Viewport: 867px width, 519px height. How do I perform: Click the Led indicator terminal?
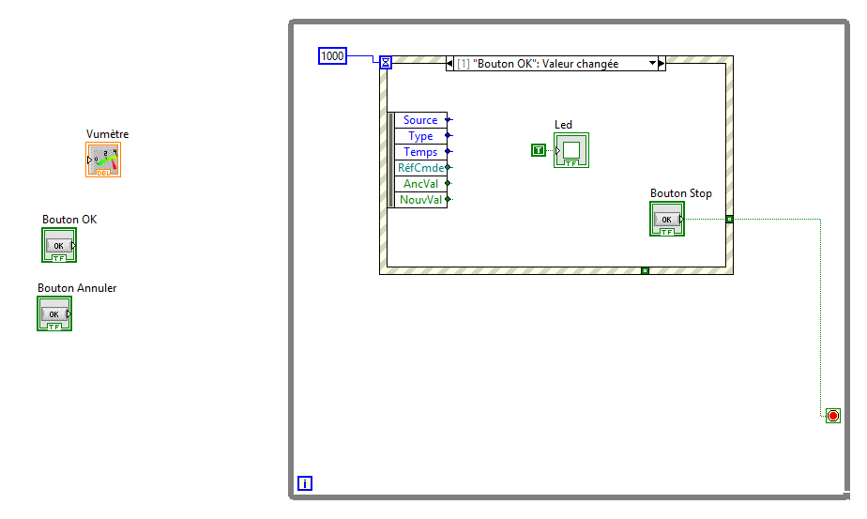coord(571,150)
